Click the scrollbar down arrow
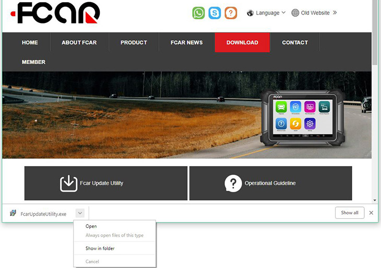 (375, 201)
